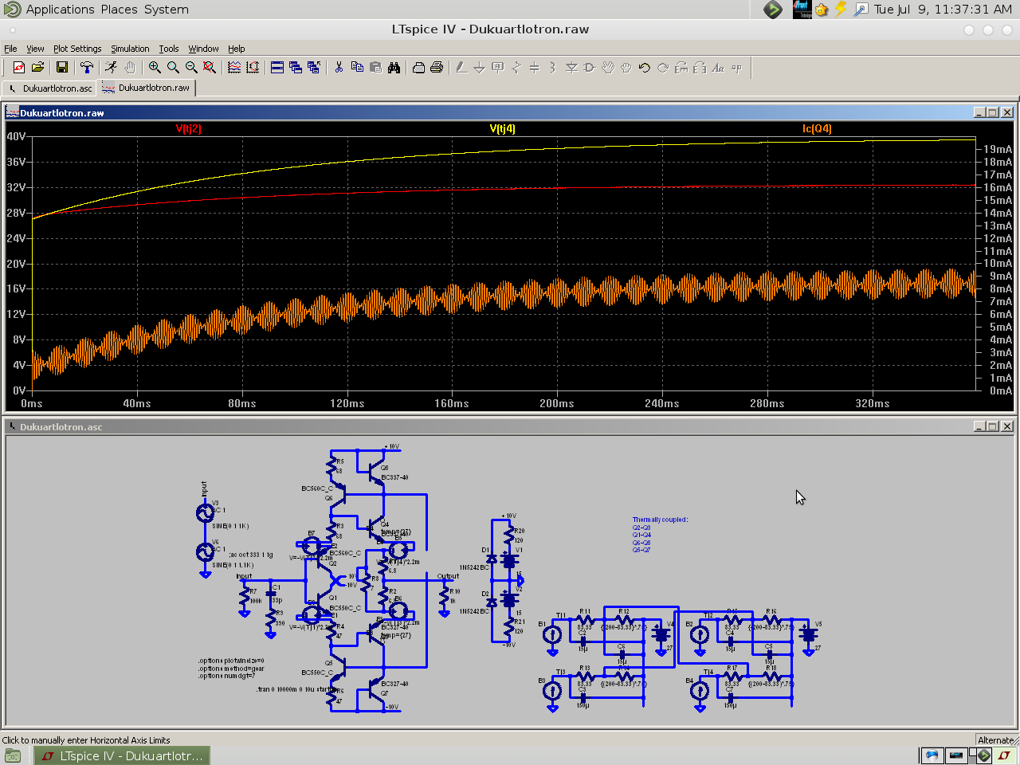Click the Redo arrow icon
The image size is (1020, 765).
[x=663, y=68]
